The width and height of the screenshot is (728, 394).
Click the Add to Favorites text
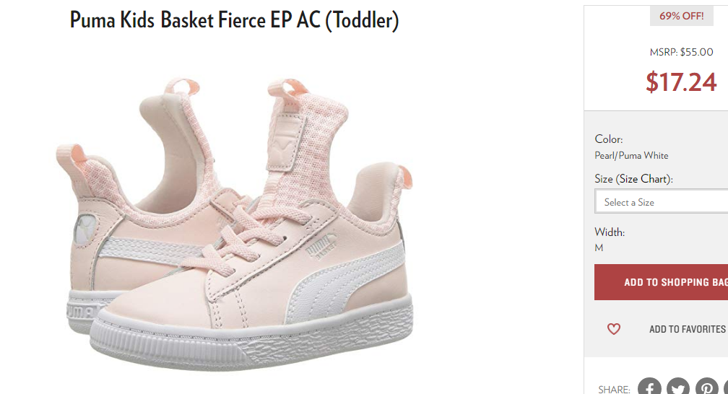click(687, 329)
